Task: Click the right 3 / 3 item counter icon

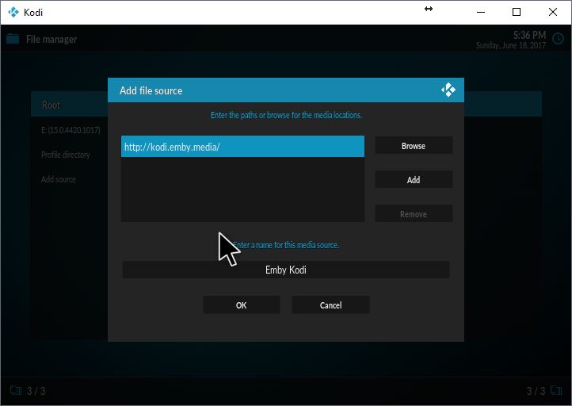Action: 556,390
